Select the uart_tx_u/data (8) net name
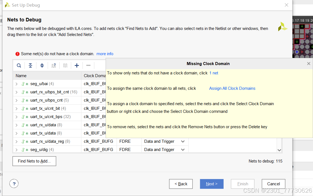Image resolution: width=313 pixels, height=196 pixels. [46, 133]
